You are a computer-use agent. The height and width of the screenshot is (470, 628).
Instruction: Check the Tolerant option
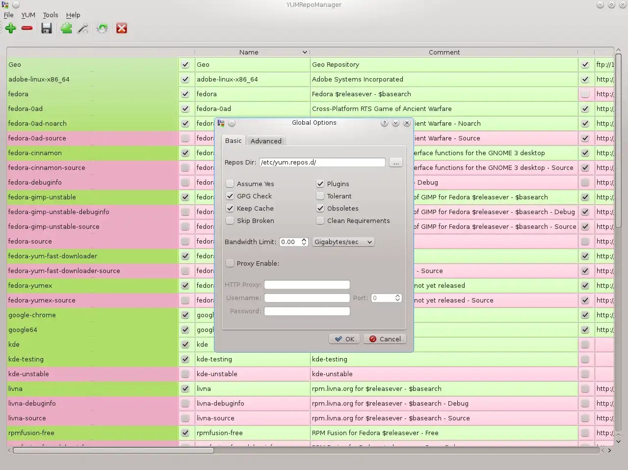click(320, 196)
